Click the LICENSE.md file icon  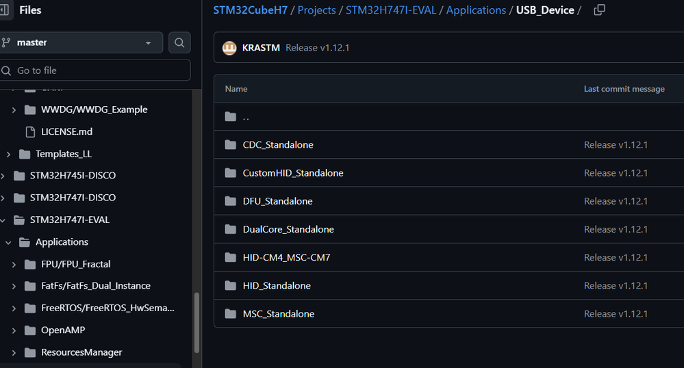29,131
